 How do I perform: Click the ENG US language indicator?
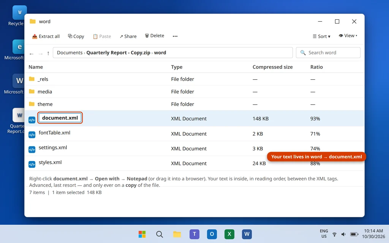tap(324, 234)
